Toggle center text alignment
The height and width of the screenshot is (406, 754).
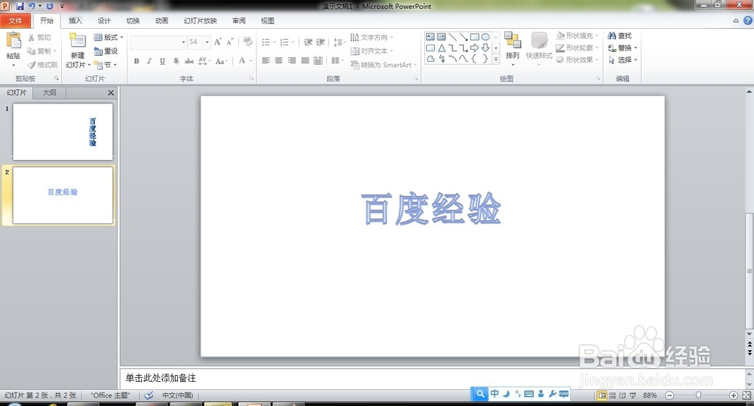[x=279, y=60]
